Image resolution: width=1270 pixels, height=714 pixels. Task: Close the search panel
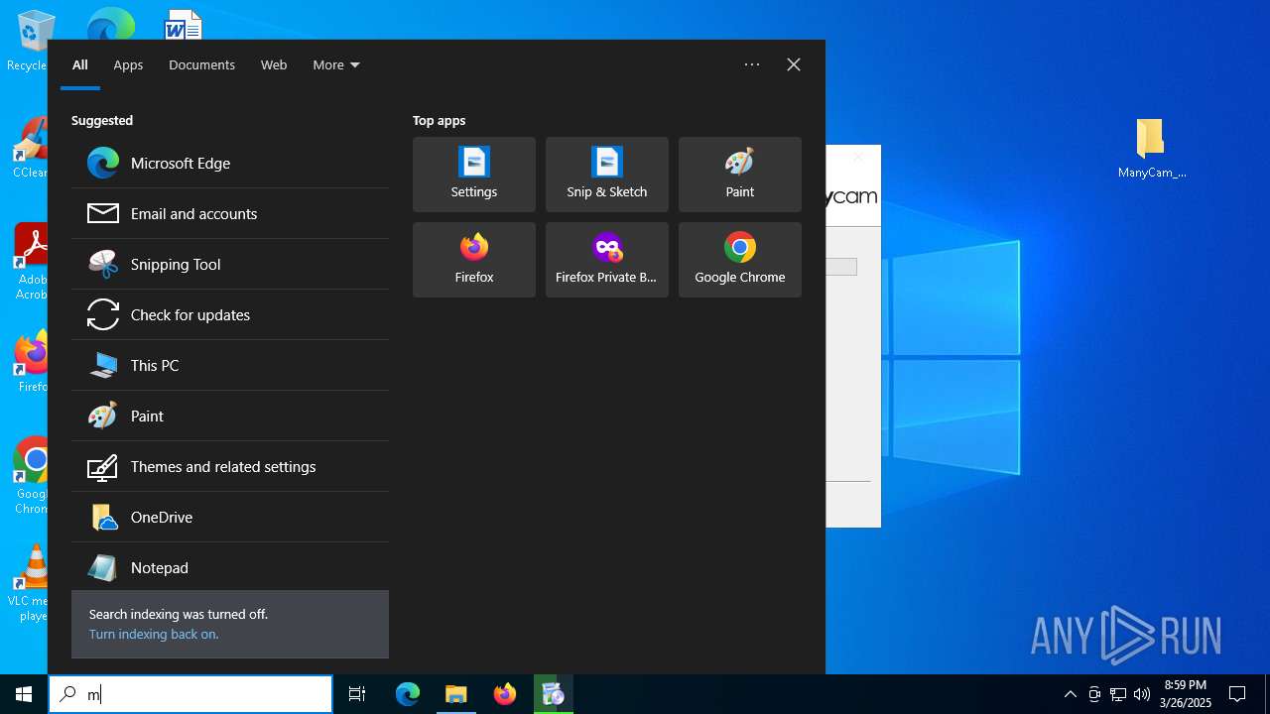click(x=794, y=64)
